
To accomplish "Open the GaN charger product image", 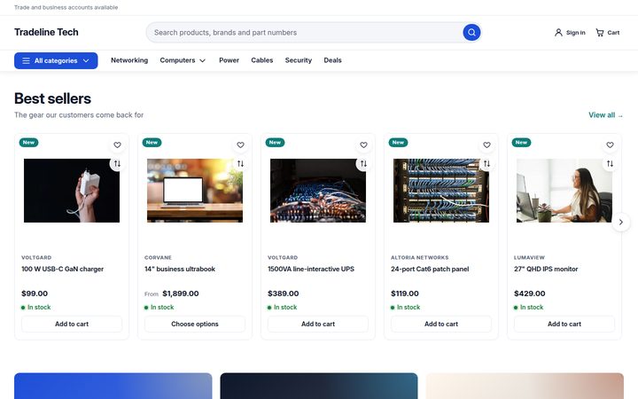I will 72,191.
